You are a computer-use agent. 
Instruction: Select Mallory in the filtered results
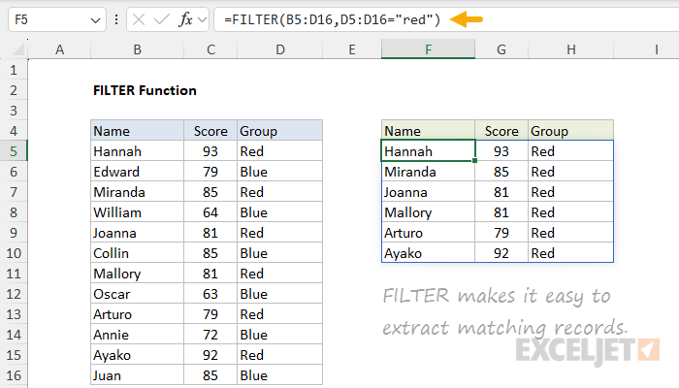pyautogui.click(x=429, y=212)
